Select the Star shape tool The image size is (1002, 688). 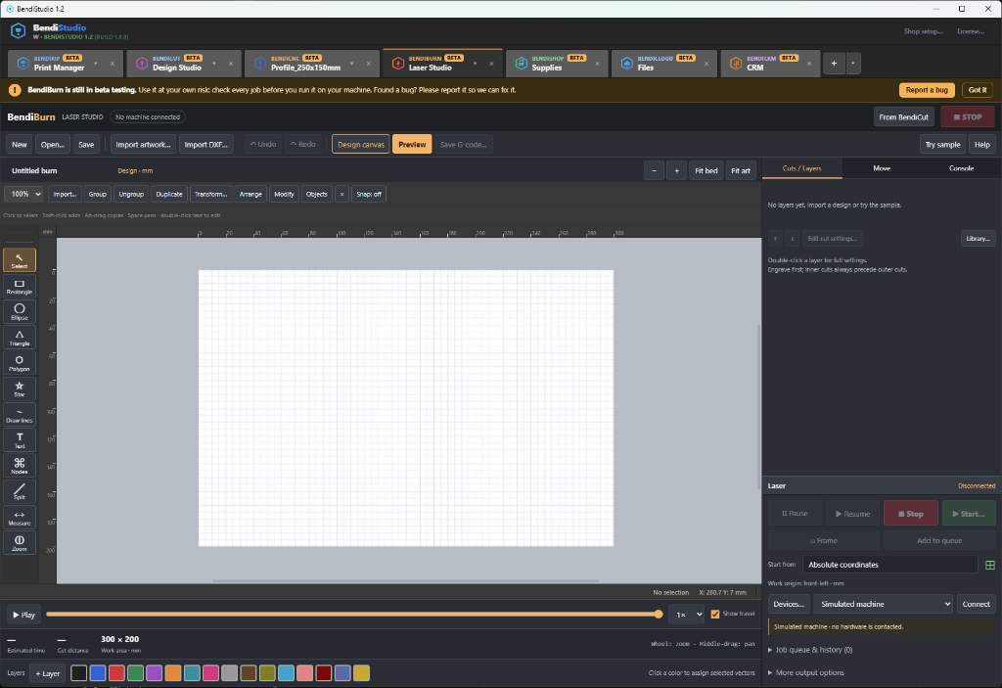pyautogui.click(x=20, y=389)
